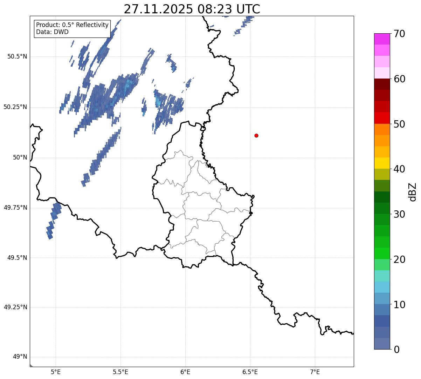Pick the bright red swatch just above 50 dBZ
The height and width of the screenshot is (379, 421).
(x=382, y=118)
